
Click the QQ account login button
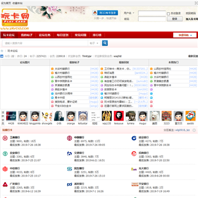(105, 13)
